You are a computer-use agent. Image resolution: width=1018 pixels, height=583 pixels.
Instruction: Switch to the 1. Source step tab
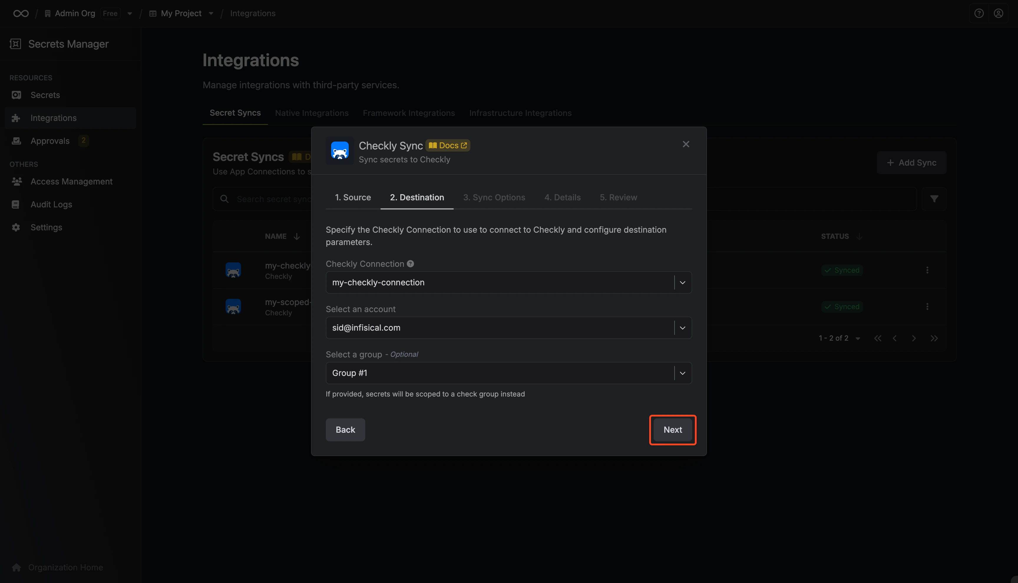[x=353, y=197]
